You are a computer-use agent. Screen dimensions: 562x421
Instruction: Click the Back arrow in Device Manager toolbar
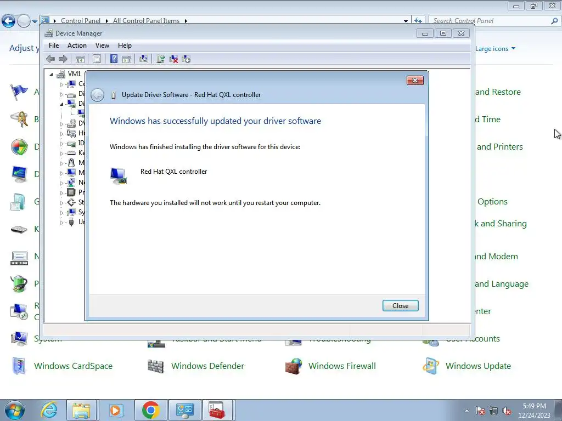[50, 59]
